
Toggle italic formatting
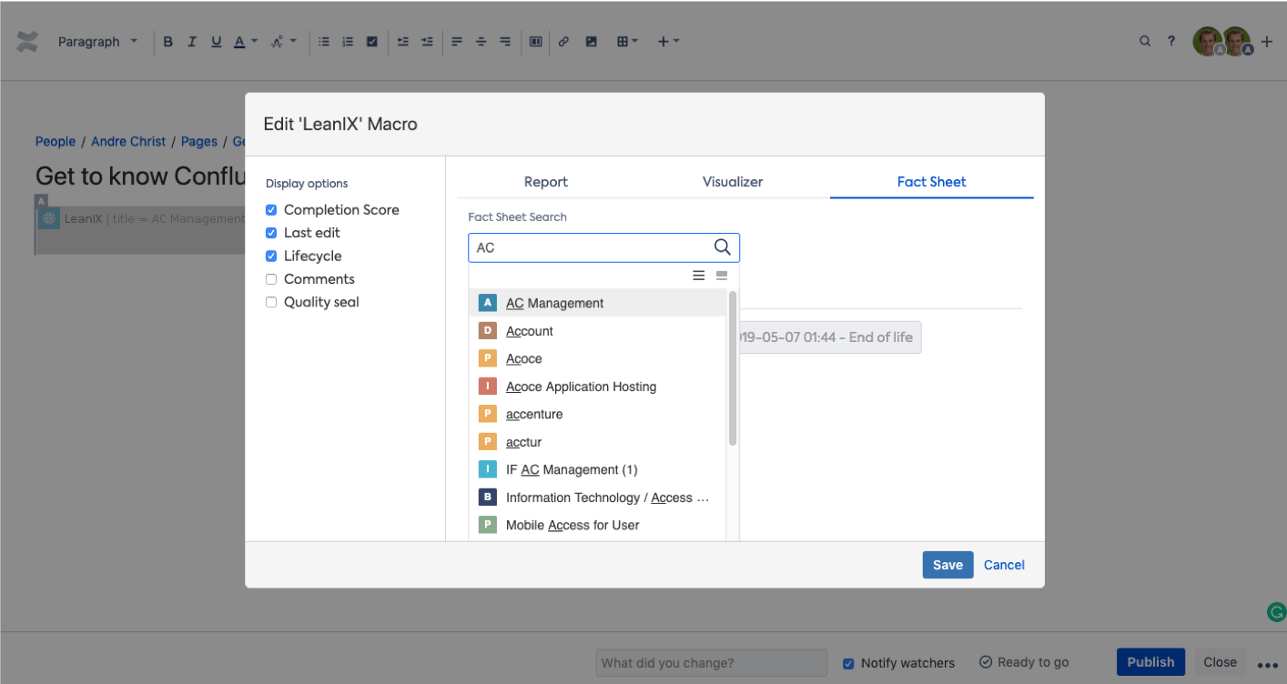(192, 42)
